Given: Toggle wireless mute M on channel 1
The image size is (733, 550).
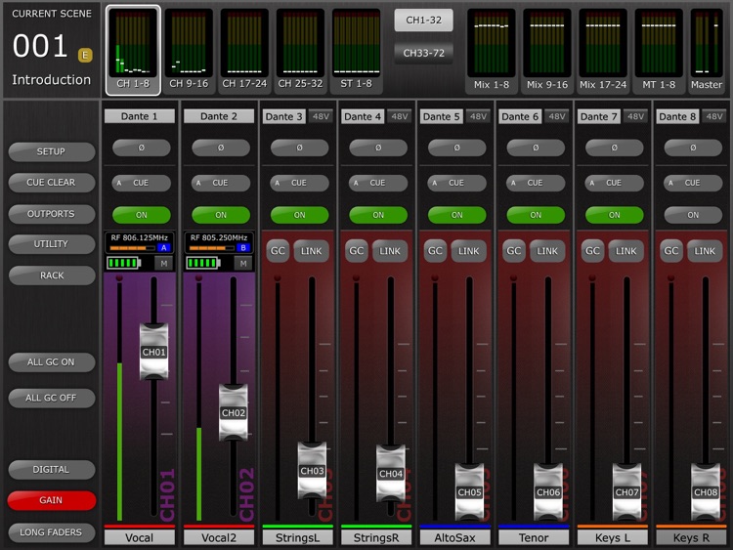Looking at the screenshot, I should (x=164, y=264).
